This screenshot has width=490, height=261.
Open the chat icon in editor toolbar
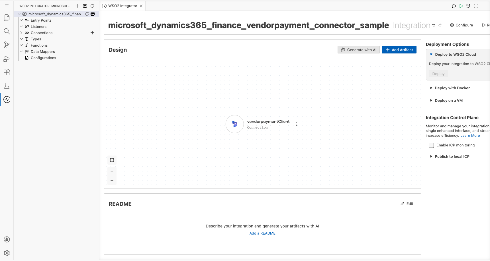coord(454,6)
